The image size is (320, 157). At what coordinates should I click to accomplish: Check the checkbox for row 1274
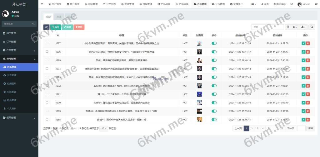point(47,69)
